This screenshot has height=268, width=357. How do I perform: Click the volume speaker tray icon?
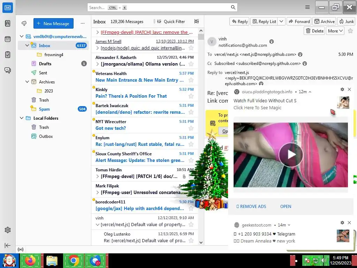coord(323,260)
